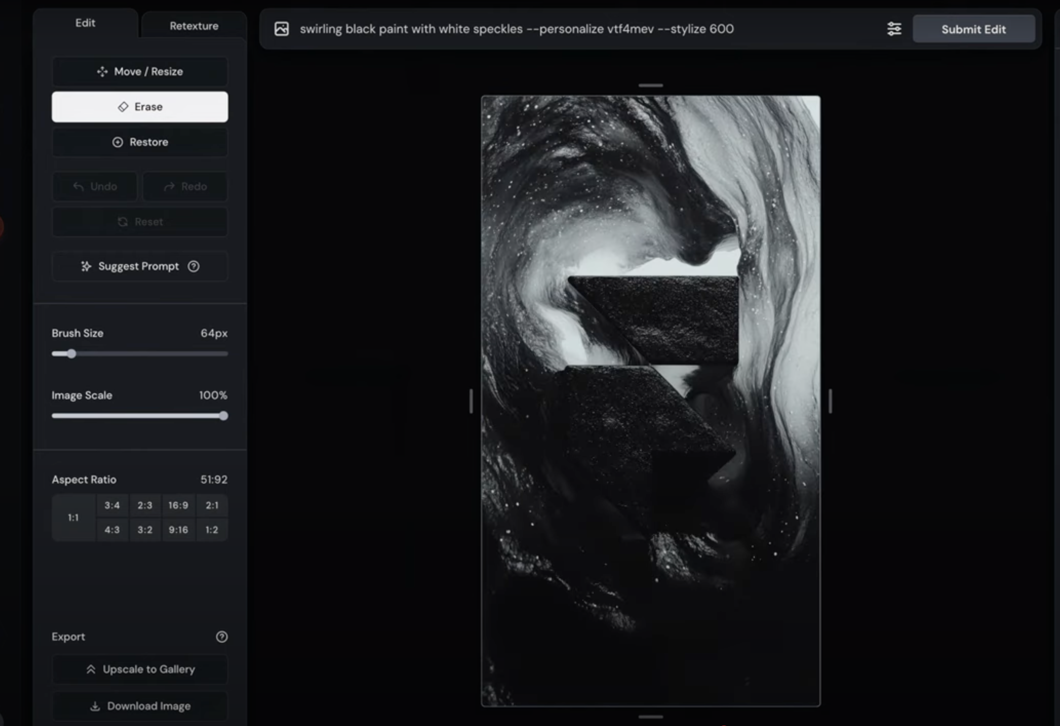Activate the Erase tool
This screenshot has width=1060, height=726.
(x=139, y=107)
